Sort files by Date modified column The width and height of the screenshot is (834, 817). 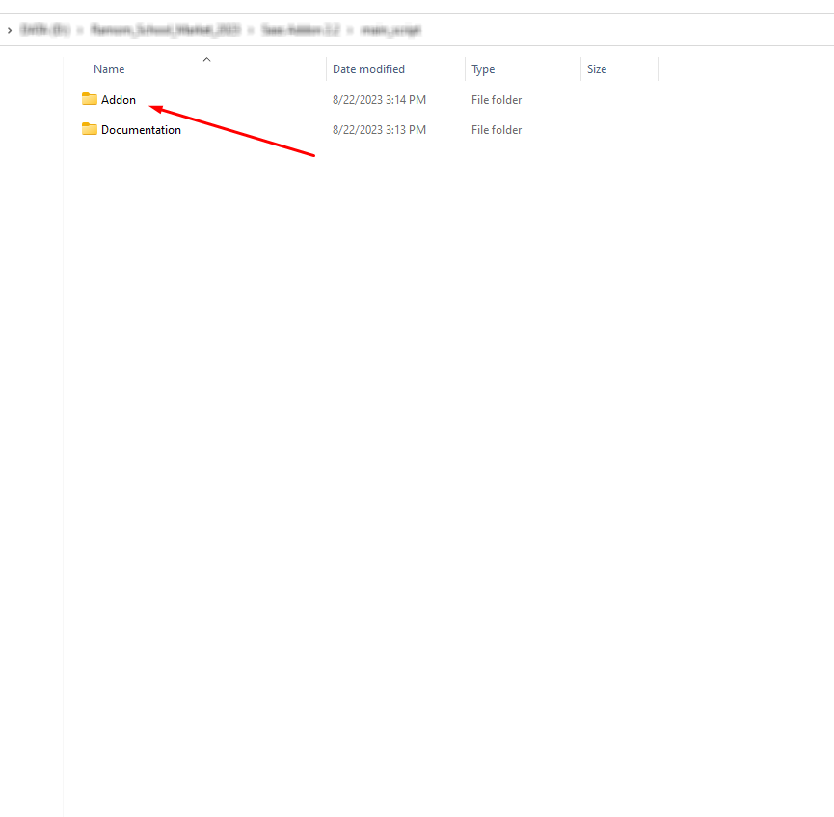point(368,69)
